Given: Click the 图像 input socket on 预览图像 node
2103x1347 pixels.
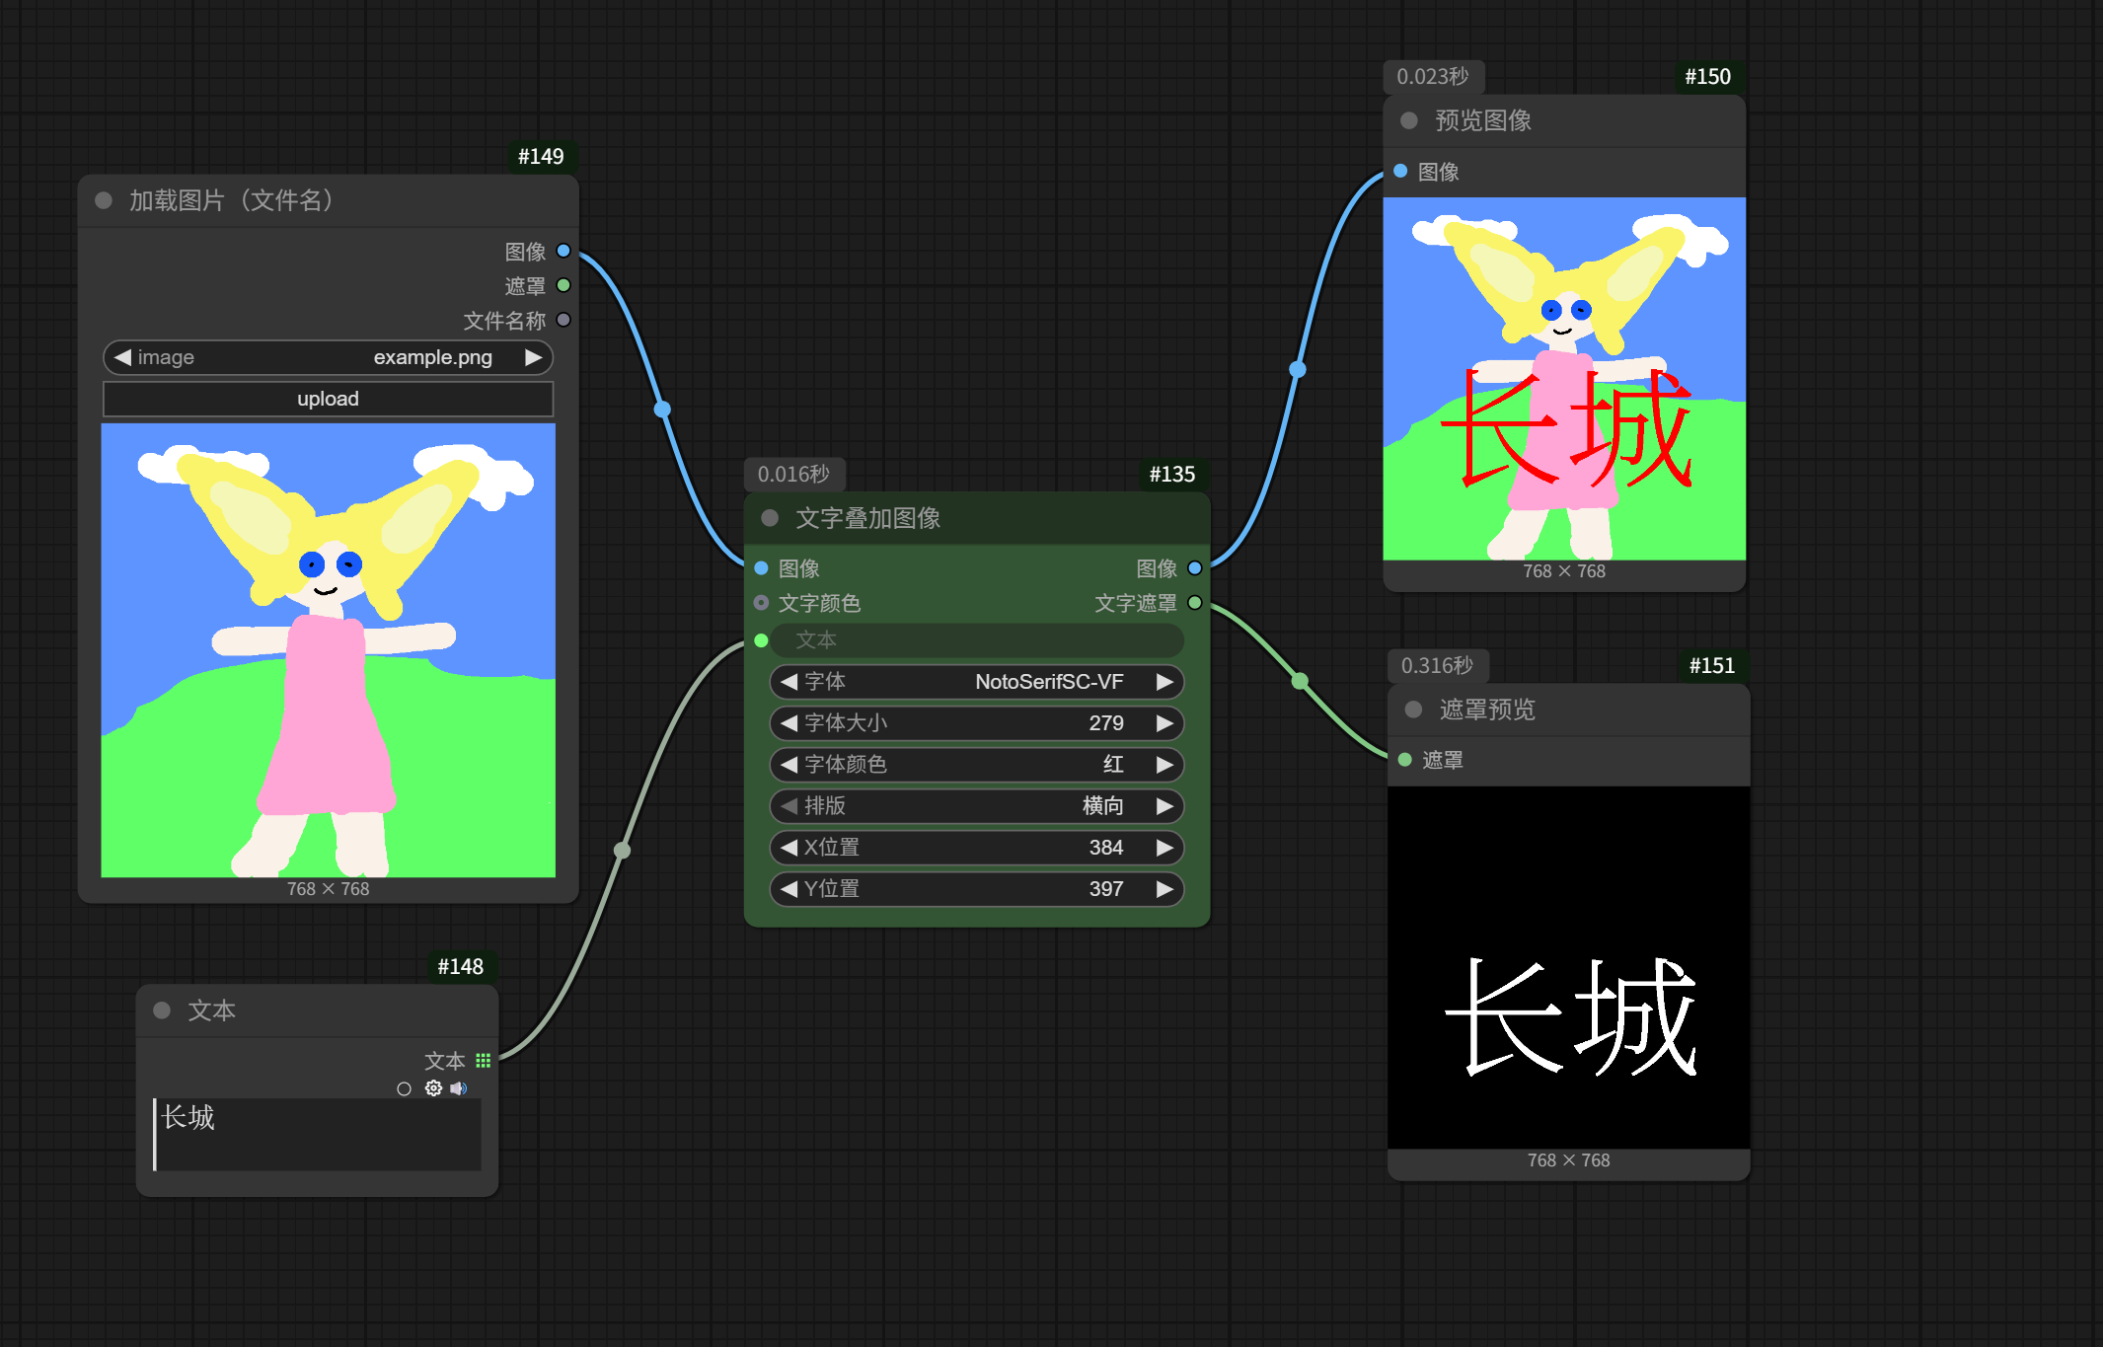Looking at the screenshot, I should [x=1400, y=171].
